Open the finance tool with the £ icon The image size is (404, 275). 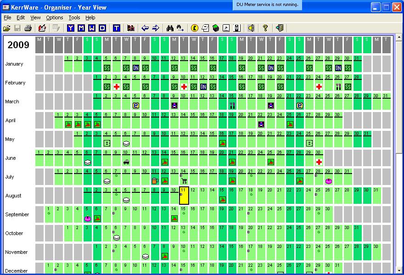(x=195, y=28)
